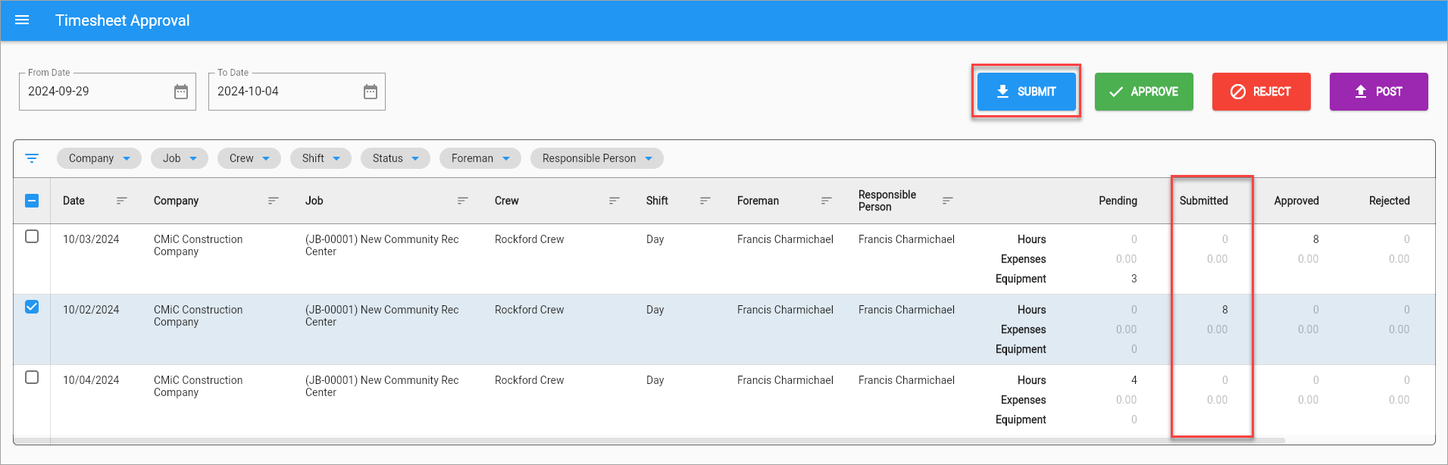Image resolution: width=1448 pixels, height=465 pixels.
Task: Click Pending equipment value 3 for 10/03/2024
Action: pyautogui.click(x=1134, y=279)
